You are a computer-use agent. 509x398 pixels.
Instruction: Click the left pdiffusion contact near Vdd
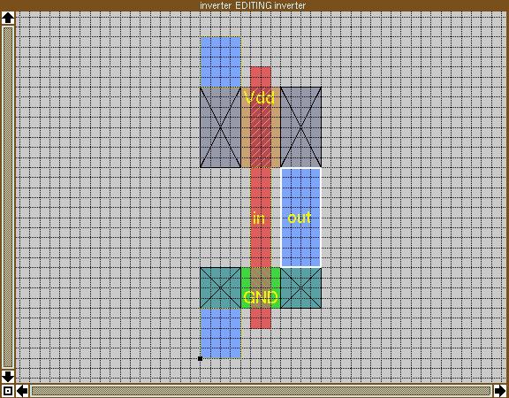pos(220,127)
